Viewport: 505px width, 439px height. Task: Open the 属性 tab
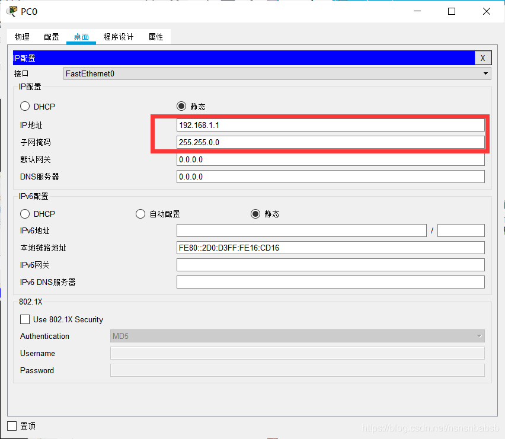coord(156,37)
